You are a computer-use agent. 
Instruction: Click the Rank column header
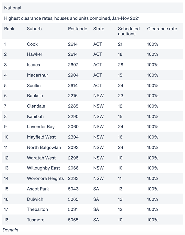(x=9, y=29)
